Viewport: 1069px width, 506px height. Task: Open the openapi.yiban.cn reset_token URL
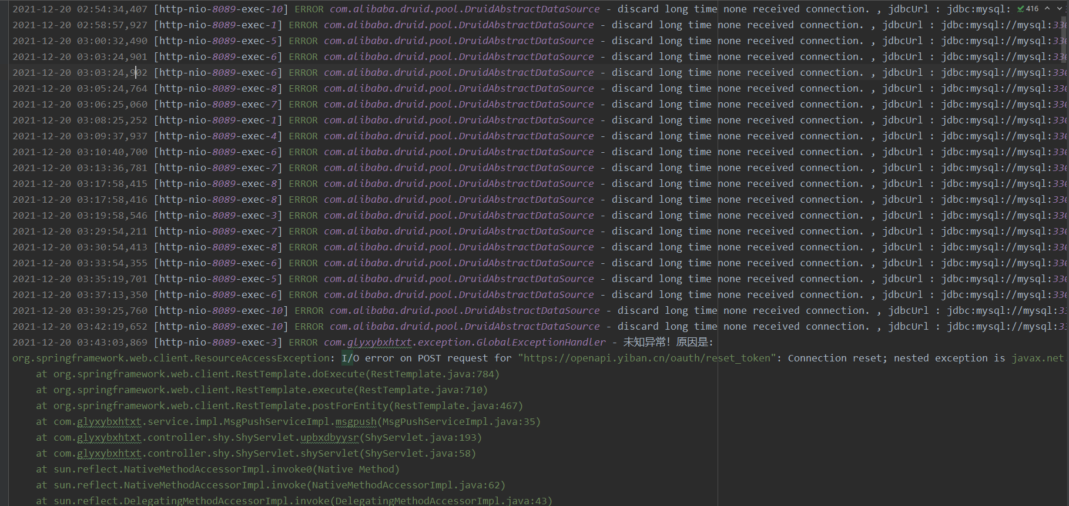point(646,358)
